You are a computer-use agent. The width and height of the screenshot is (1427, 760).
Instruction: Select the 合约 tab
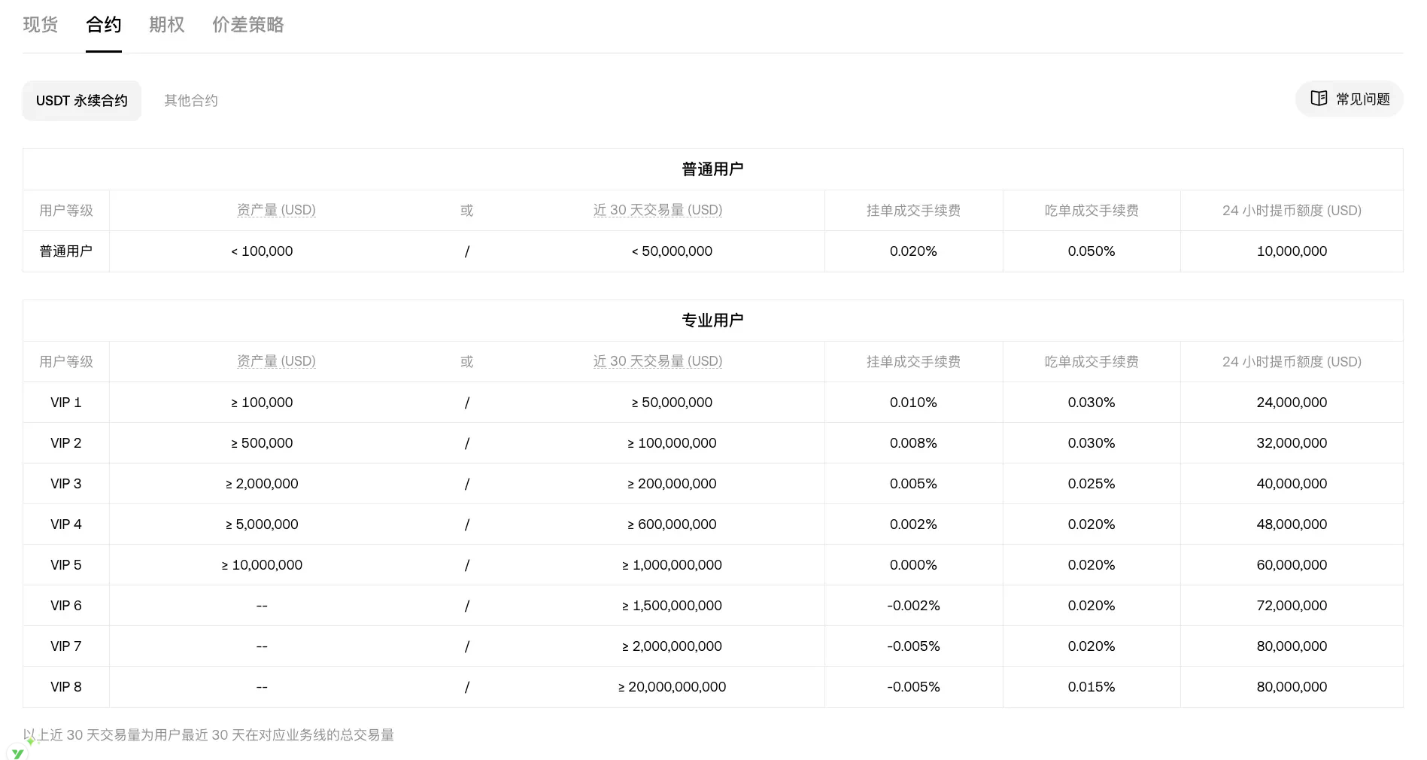click(104, 25)
